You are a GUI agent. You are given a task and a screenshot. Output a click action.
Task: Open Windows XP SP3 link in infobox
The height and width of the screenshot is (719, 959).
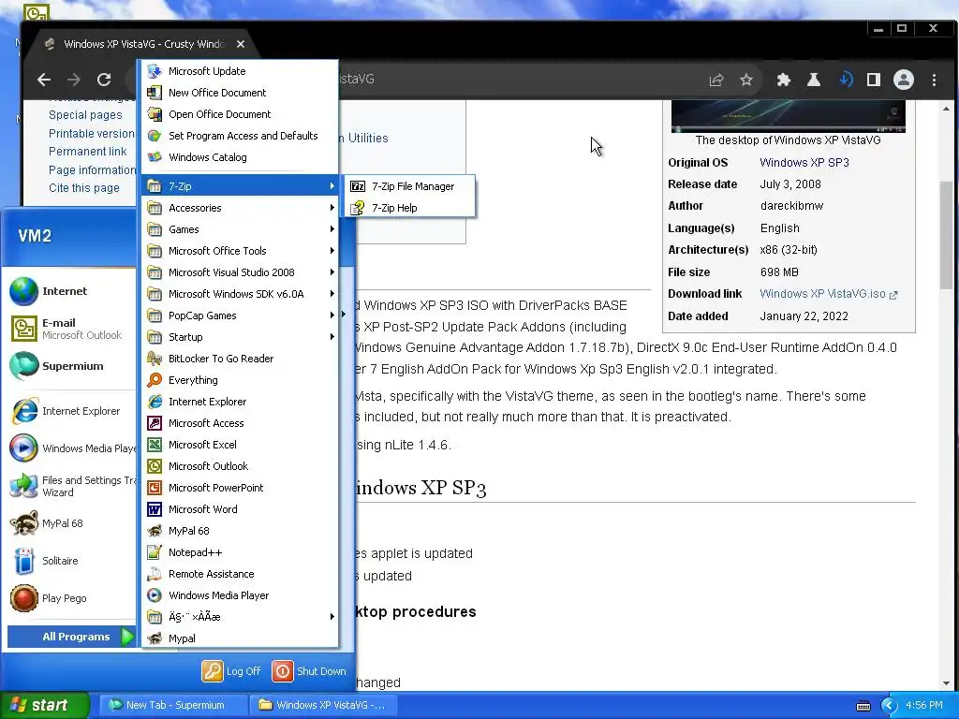(x=804, y=163)
